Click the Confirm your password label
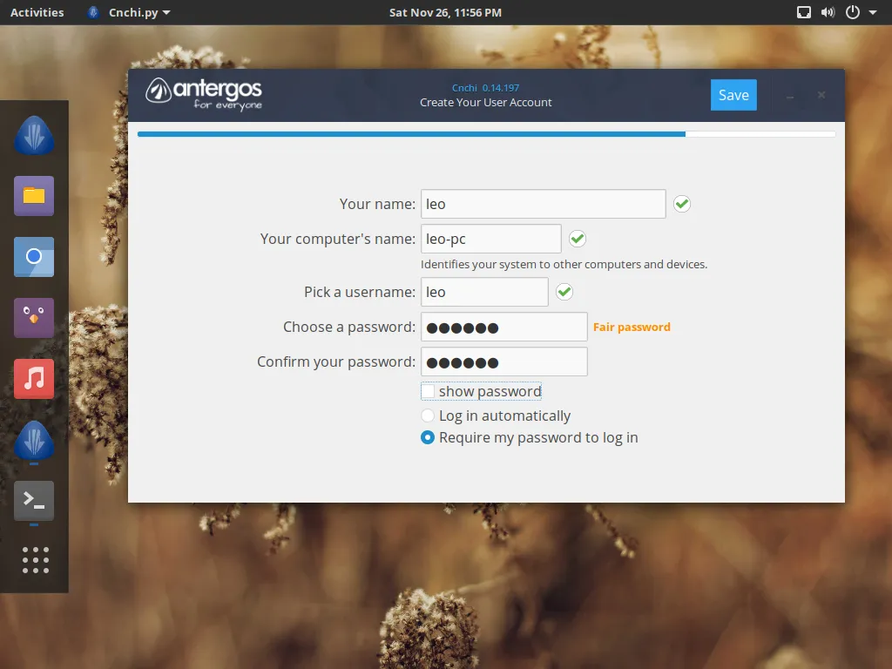This screenshot has width=892, height=669. point(336,362)
